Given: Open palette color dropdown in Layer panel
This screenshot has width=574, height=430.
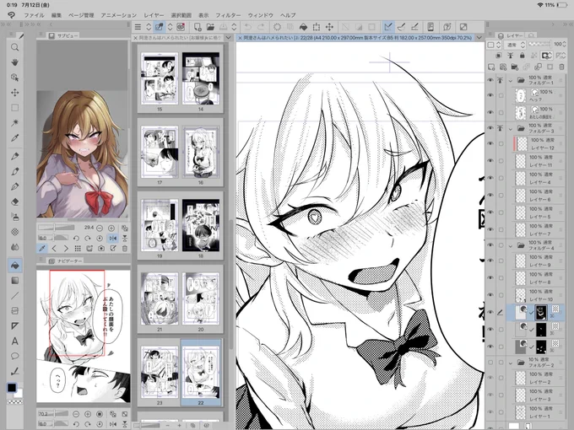Looking at the screenshot, I should point(494,45).
